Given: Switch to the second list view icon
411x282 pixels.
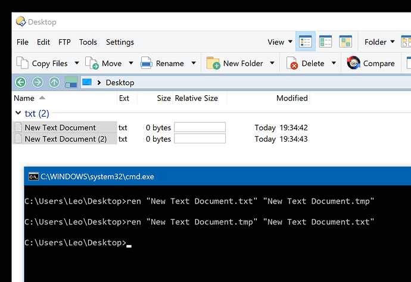Looking at the screenshot, I should coord(325,42).
